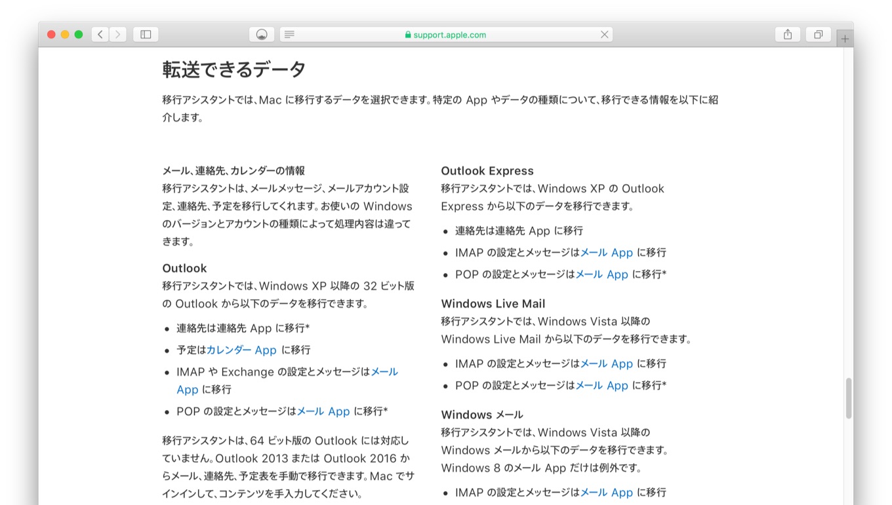Add a new tab with plus button

[x=845, y=39]
